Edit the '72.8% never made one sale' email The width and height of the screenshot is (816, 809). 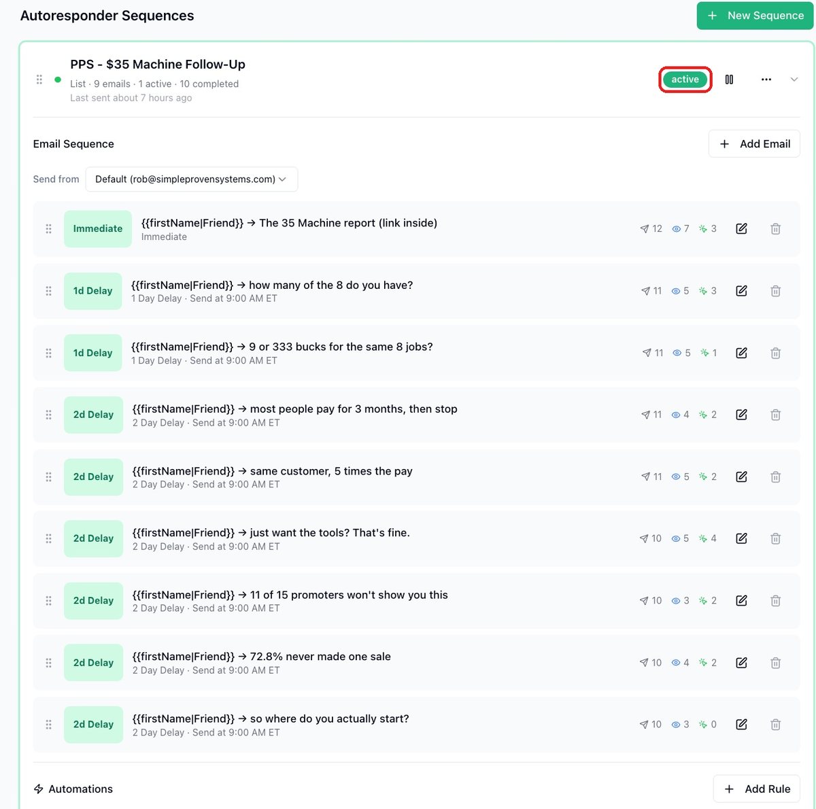tap(742, 663)
